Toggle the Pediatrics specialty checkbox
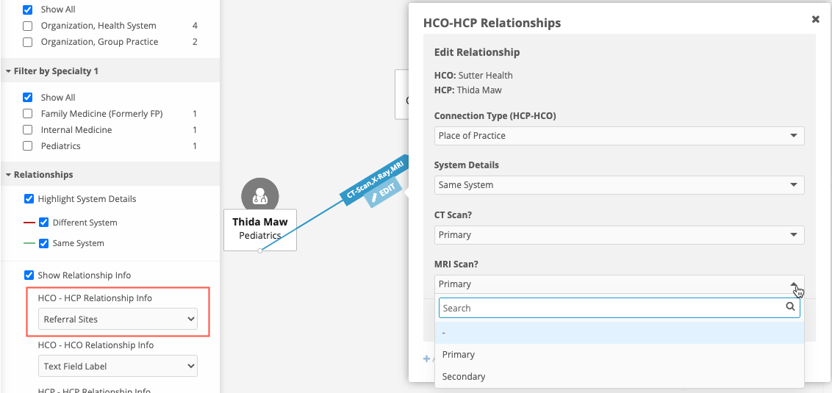Viewport: 832px width, 393px height. click(28, 146)
